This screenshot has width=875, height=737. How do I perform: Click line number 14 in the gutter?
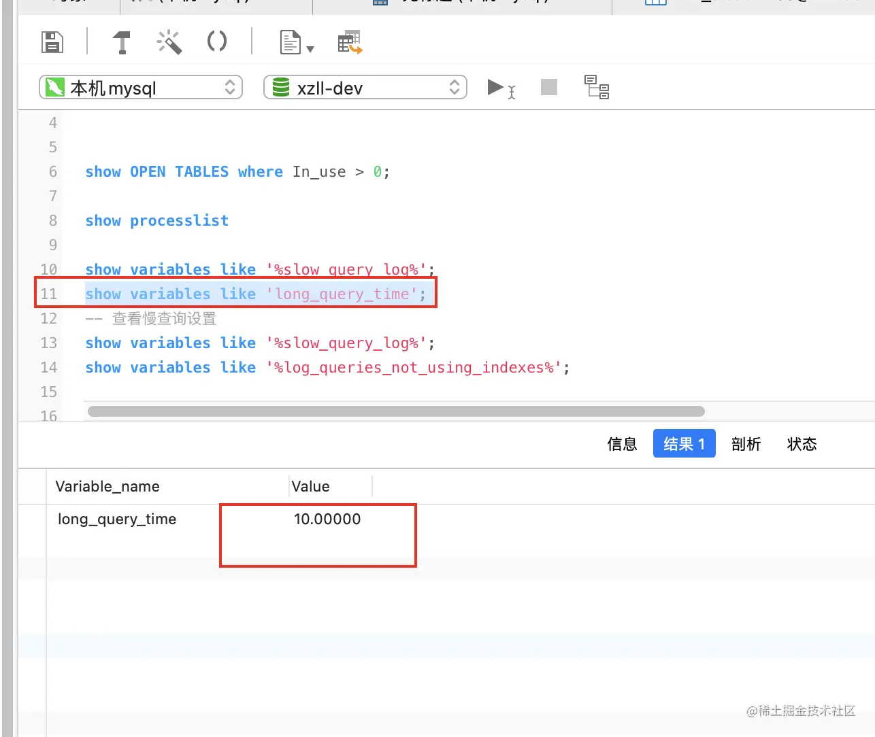[49, 368]
